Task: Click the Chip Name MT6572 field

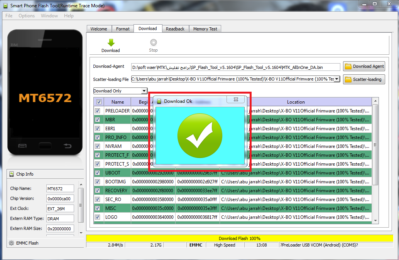Action: point(60,189)
